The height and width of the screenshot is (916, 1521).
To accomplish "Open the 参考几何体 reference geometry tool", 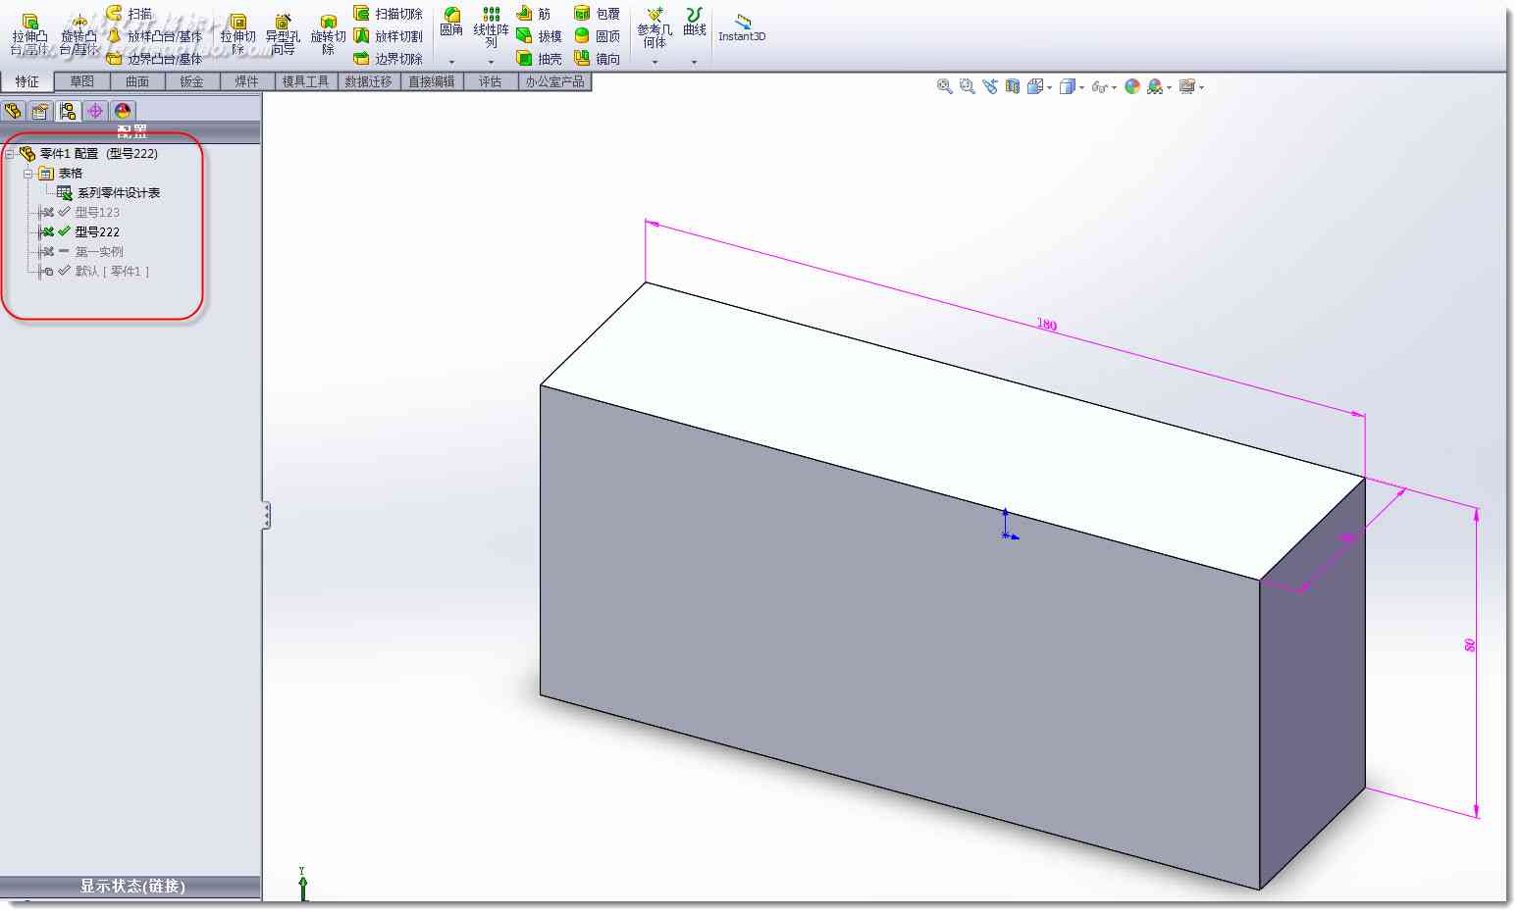I will (x=655, y=27).
